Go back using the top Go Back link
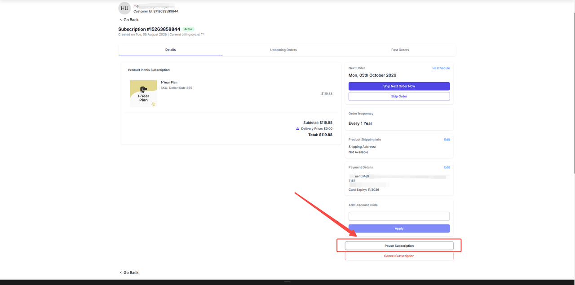This screenshot has width=575, height=285. point(129,20)
